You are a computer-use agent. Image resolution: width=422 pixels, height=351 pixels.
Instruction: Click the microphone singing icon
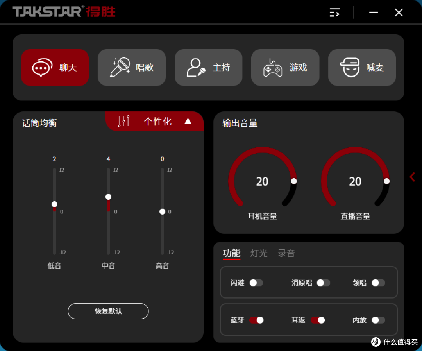[x=120, y=67]
